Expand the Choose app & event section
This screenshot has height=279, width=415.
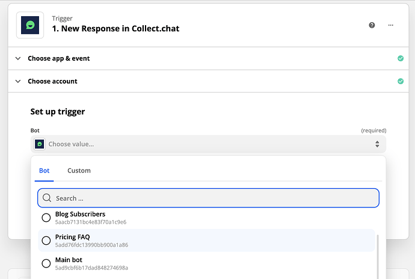click(208, 58)
